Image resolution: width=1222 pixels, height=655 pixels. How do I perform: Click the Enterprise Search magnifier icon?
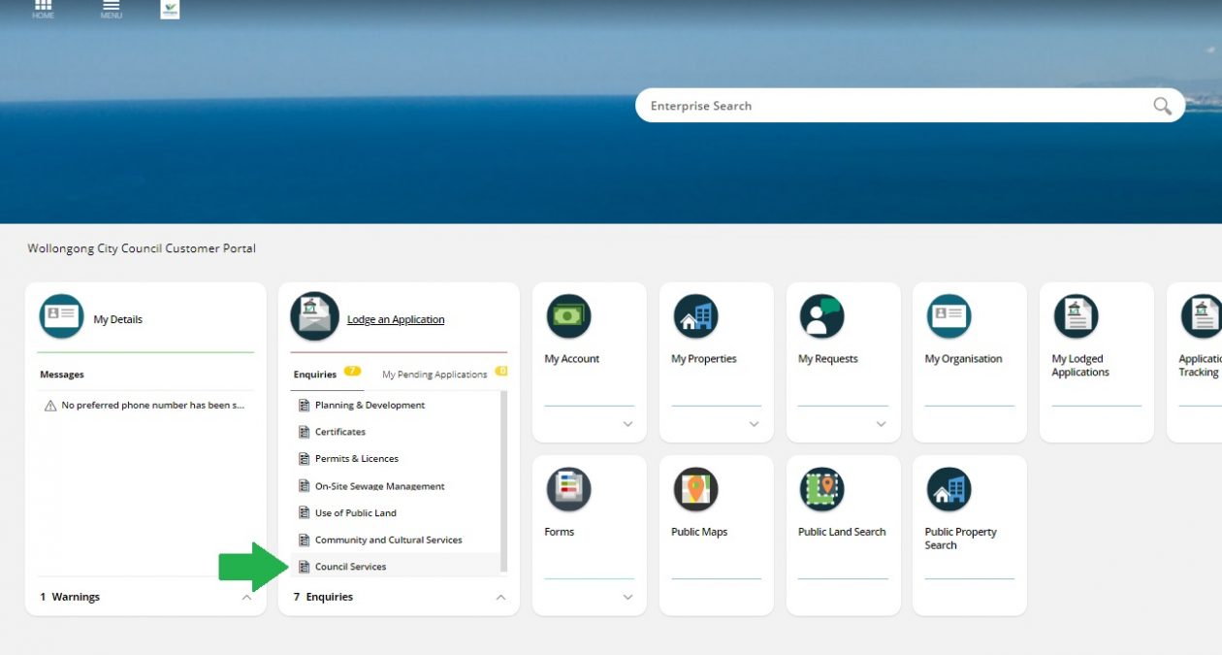[1162, 106]
